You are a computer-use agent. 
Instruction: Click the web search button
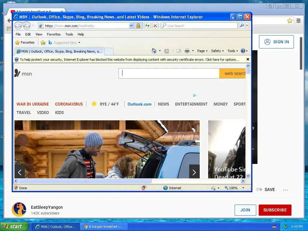[x=233, y=73]
